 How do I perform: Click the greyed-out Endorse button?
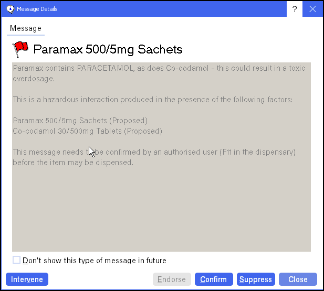(x=172, y=279)
